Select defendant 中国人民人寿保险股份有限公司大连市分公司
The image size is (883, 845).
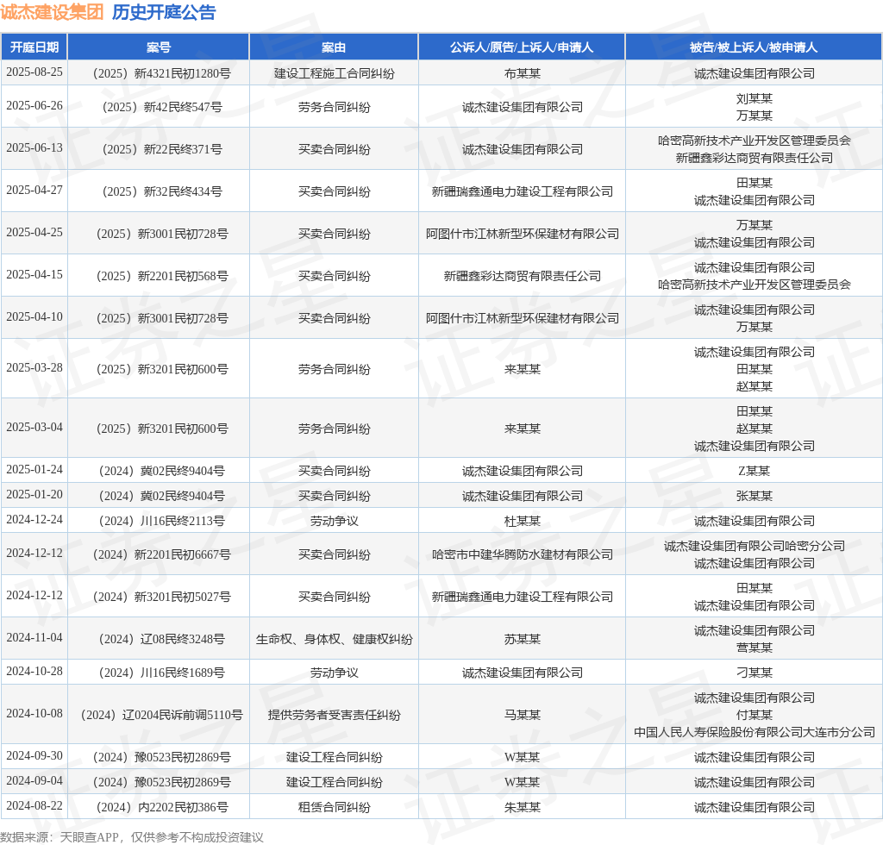754,732
